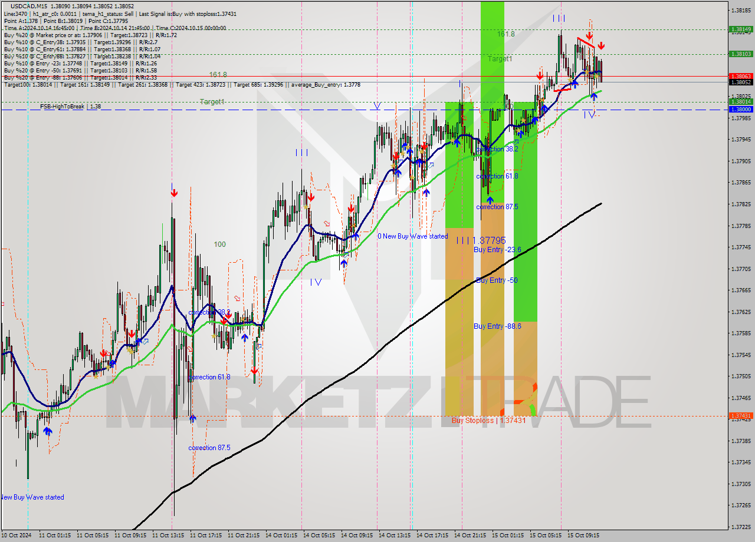The width and height of the screenshot is (755, 542).
Task: Click the '11 Oct 13:15' time axis label
Action: 168,536
